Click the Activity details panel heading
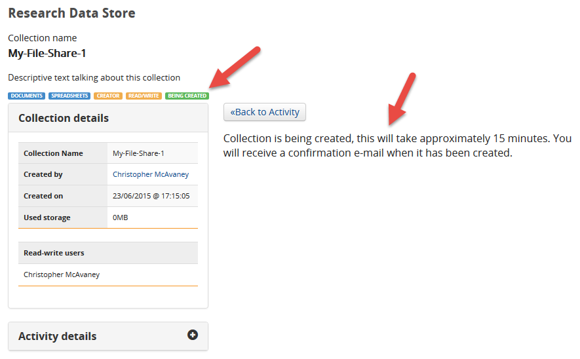This screenshot has width=580, height=359. (57, 336)
